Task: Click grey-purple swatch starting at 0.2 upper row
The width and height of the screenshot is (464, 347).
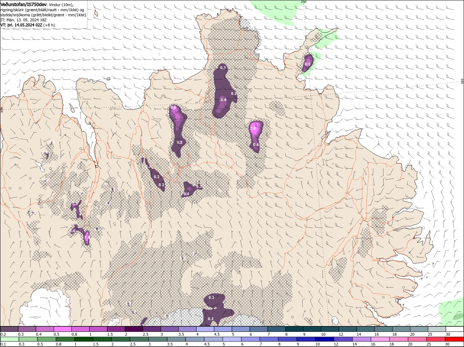Action: tap(9, 329)
